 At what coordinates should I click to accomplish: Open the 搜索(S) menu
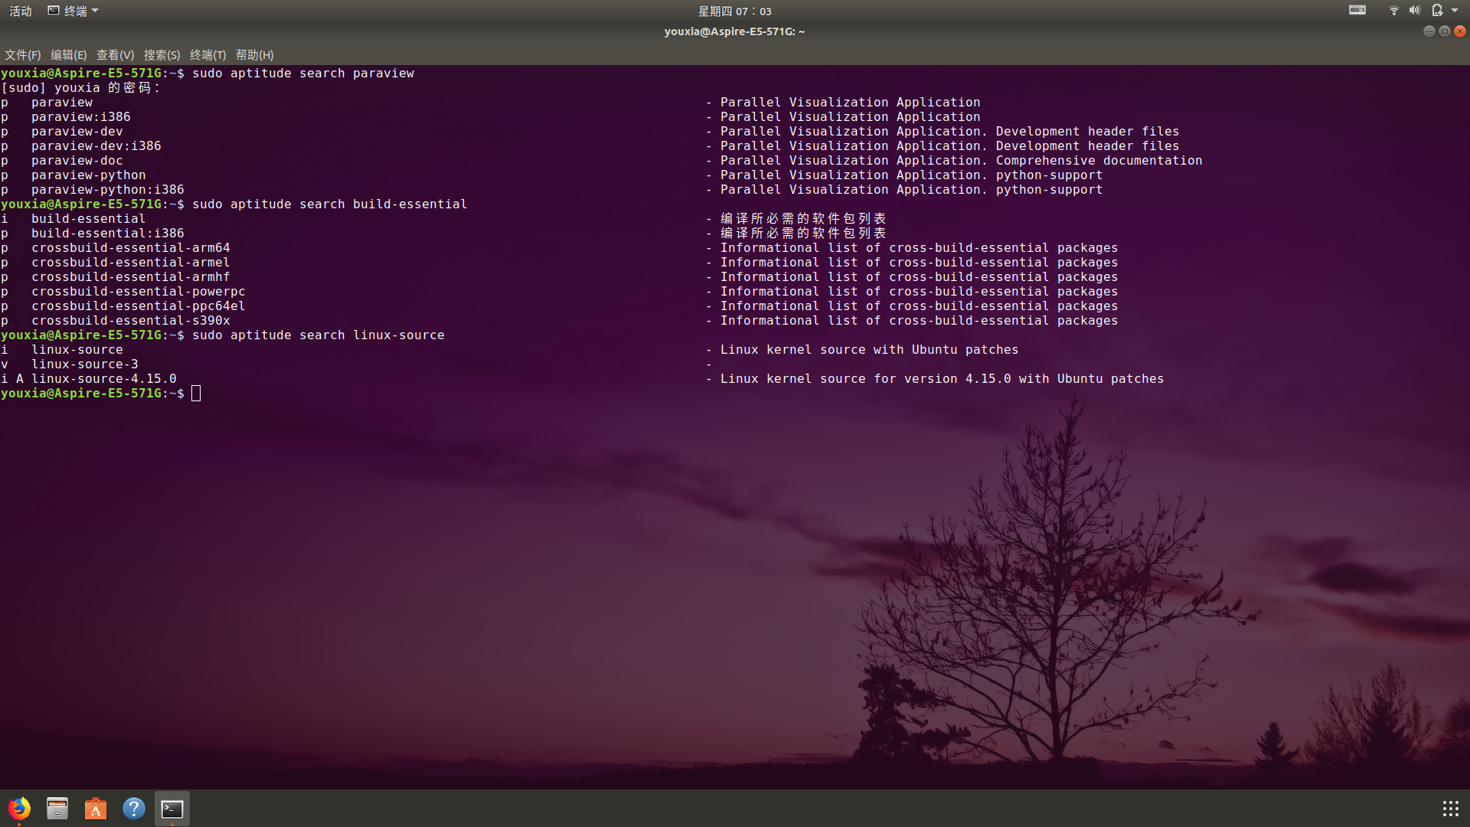[x=162, y=55]
